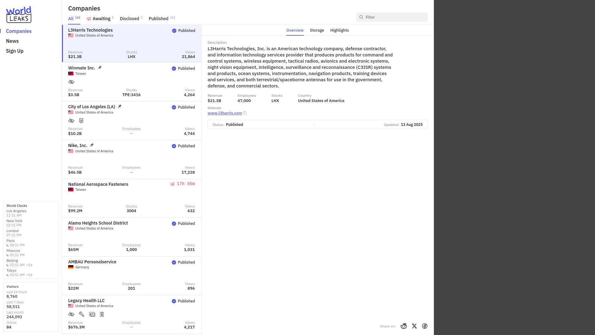Image resolution: width=595 pixels, height=335 pixels.
Task: Select L3Harris Technologies company entry
Action: [132, 43]
